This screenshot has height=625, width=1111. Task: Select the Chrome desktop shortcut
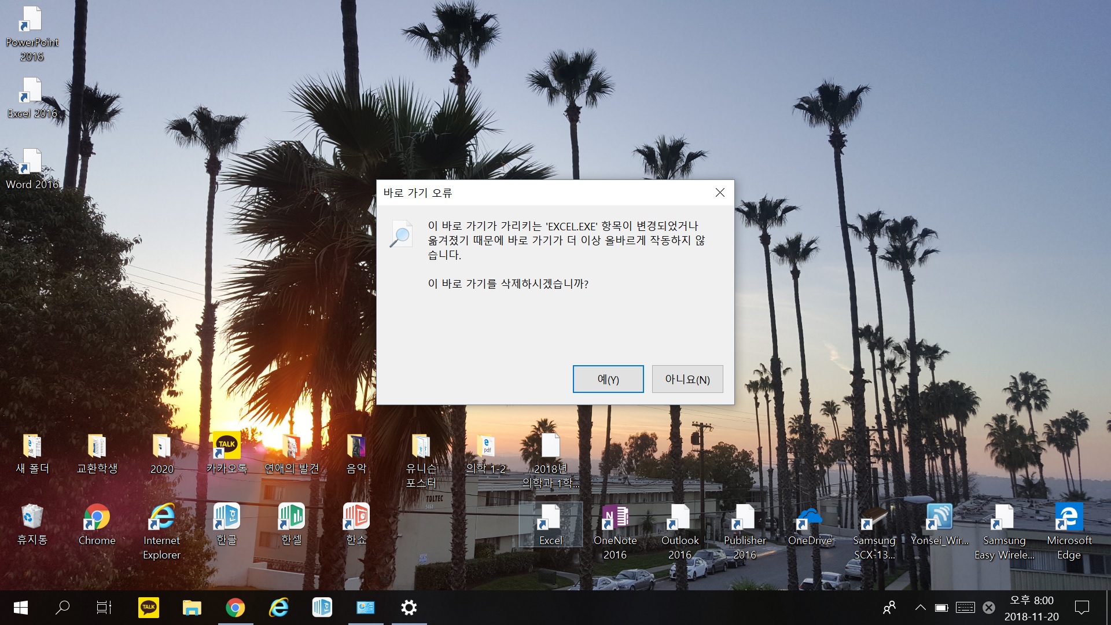(97, 525)
